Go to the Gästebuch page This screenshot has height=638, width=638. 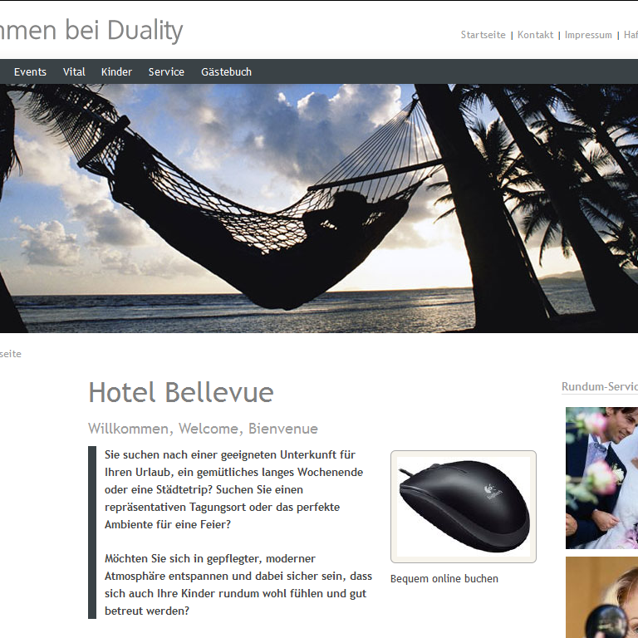click(x=226, y=72)
